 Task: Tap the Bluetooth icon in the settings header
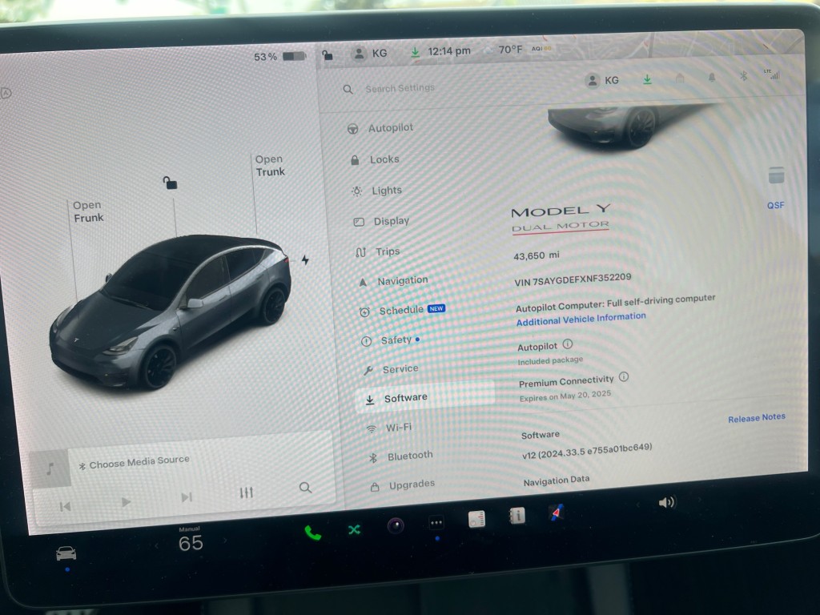[743, 76]
